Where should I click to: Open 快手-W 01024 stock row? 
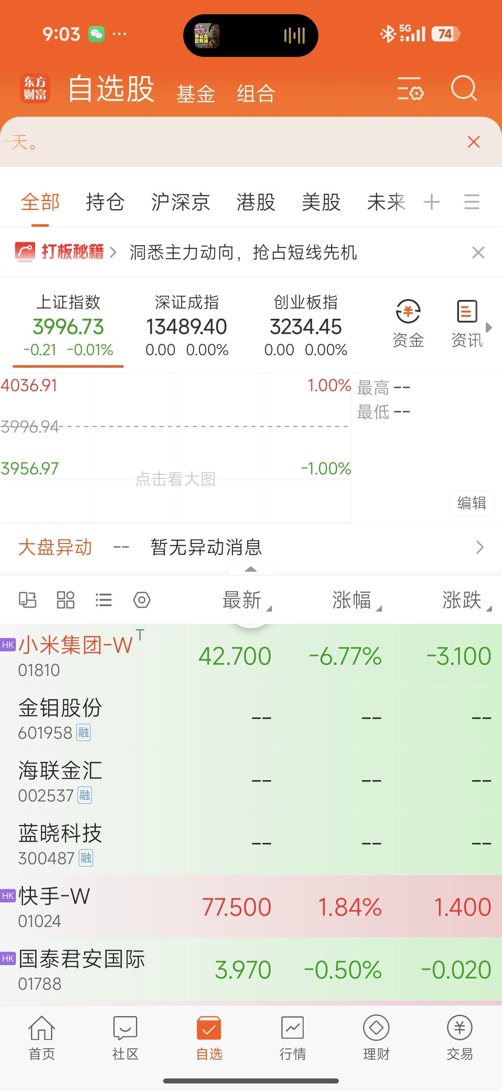[x=251, y=907]
